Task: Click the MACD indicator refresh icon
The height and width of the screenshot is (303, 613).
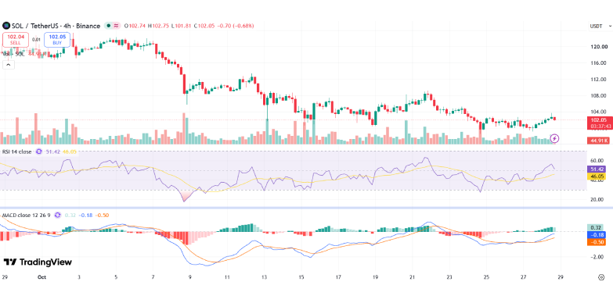Action: click(57, 215)
